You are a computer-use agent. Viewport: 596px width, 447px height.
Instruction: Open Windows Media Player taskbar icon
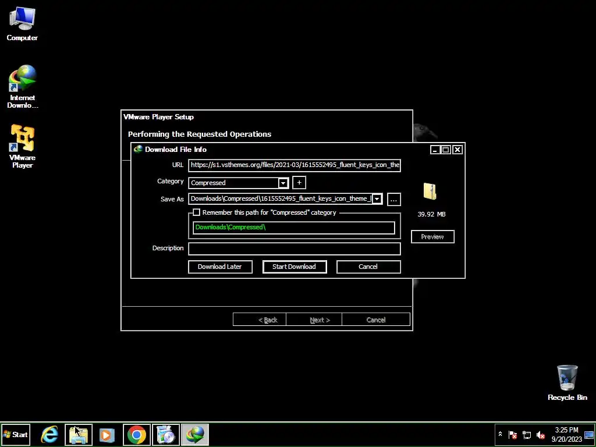click(107, 434)
